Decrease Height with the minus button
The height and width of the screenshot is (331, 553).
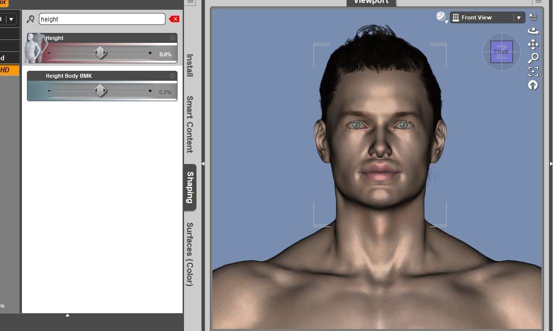point(49,53)
